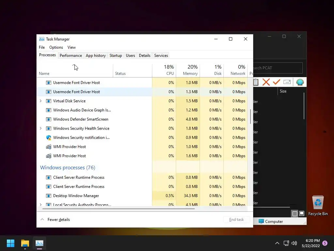Sort processes by CPU column
This screenshot has width=334, height=251.
(x=164, y=71)
